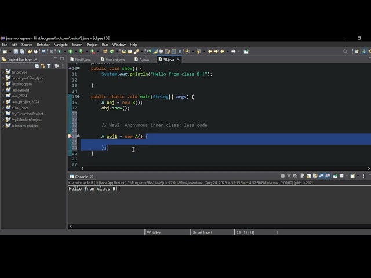Click the Console Terminate stop icon
Image resolution: width=371 pixels, height=278 pixels.
(x=283, y=176)
